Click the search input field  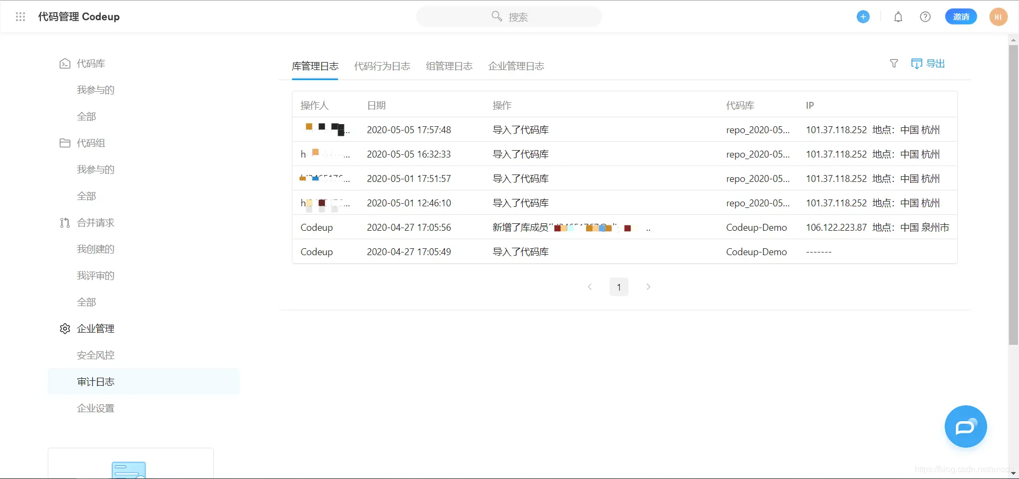(x=508, y=16)
